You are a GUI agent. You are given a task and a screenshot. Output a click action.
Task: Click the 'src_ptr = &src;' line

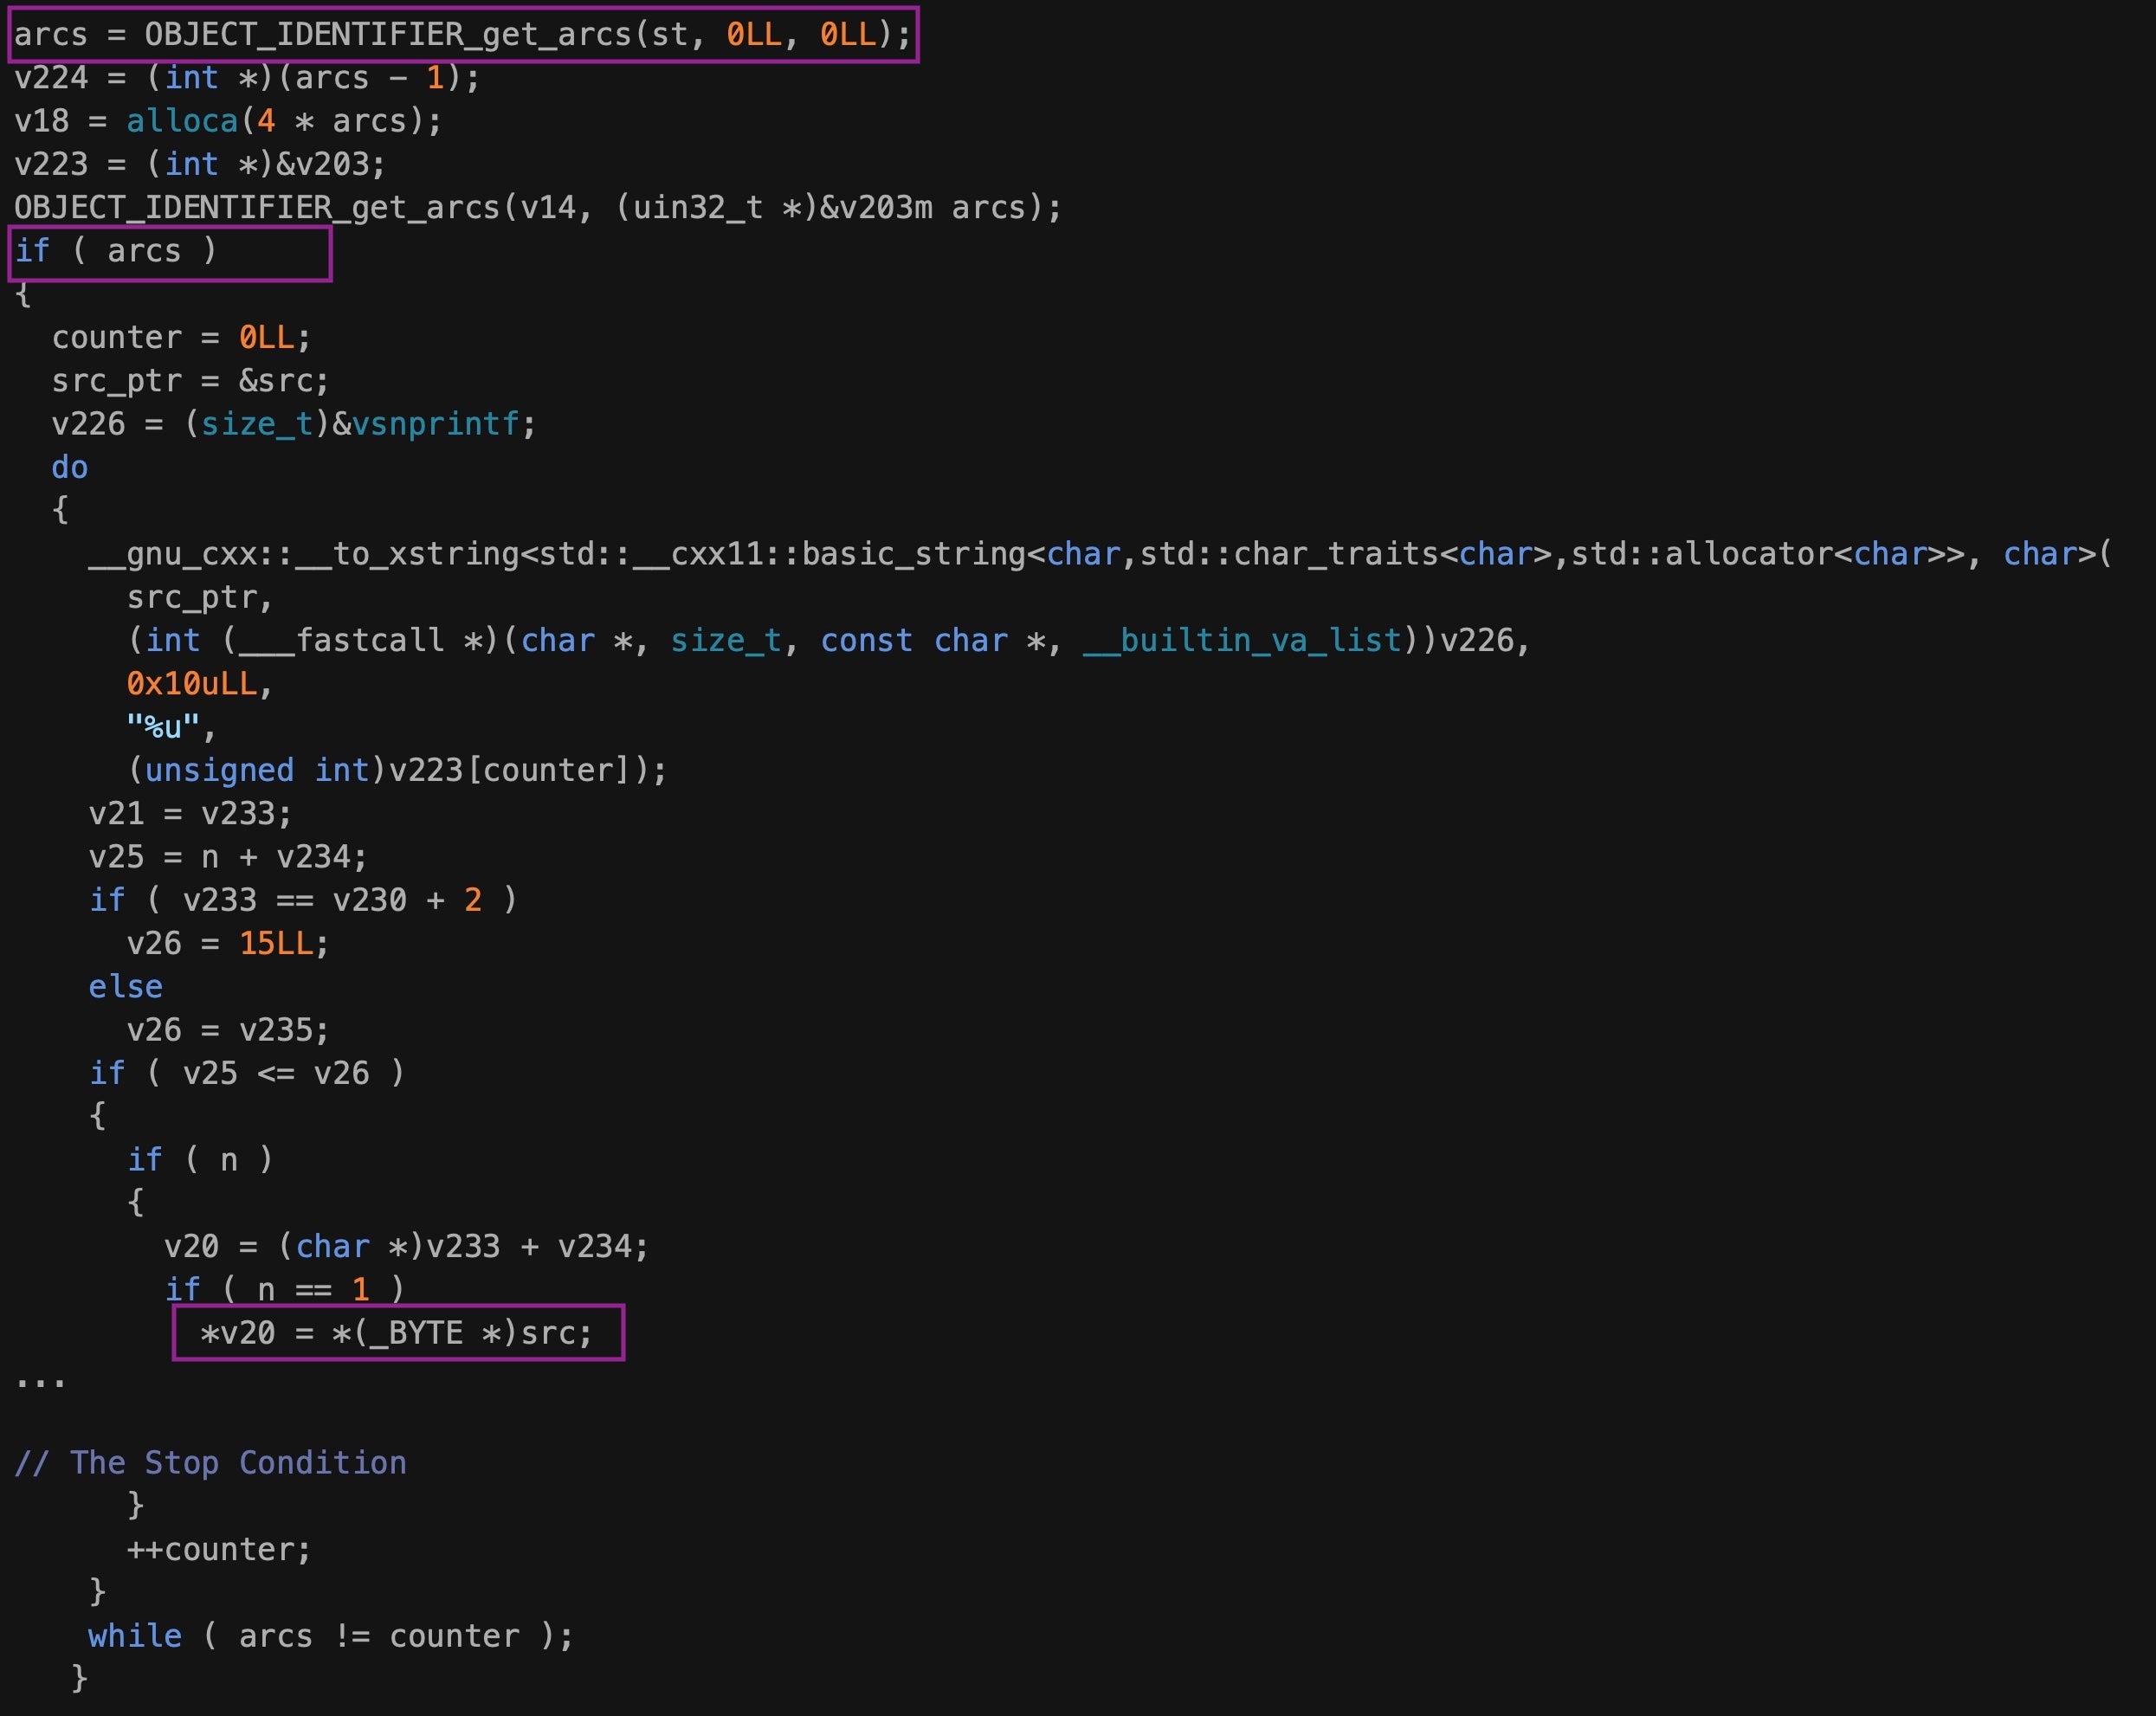190,381
